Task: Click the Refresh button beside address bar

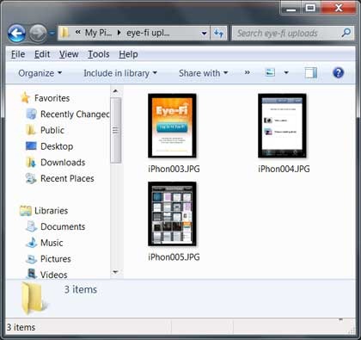Action: [219, 34]
